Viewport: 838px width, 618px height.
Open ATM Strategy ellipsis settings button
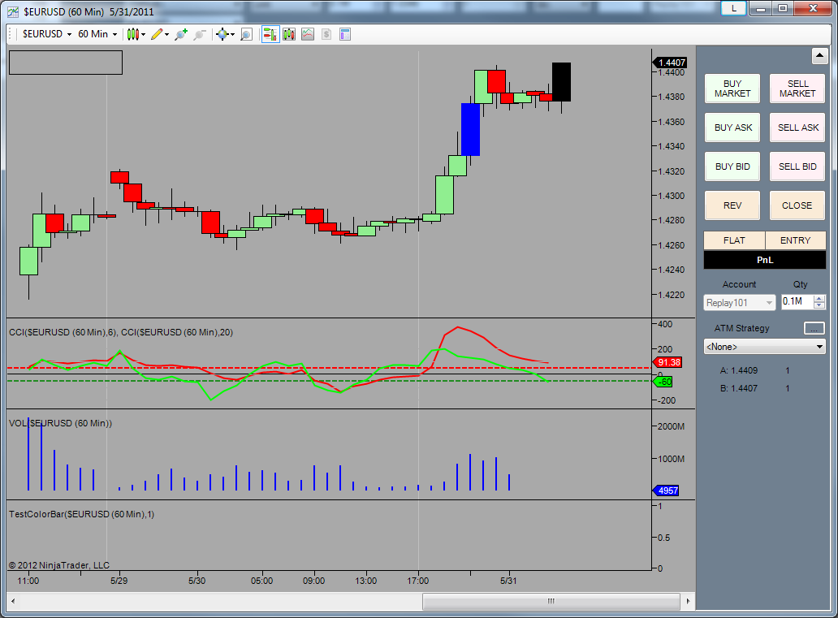[x=814, y=328]
